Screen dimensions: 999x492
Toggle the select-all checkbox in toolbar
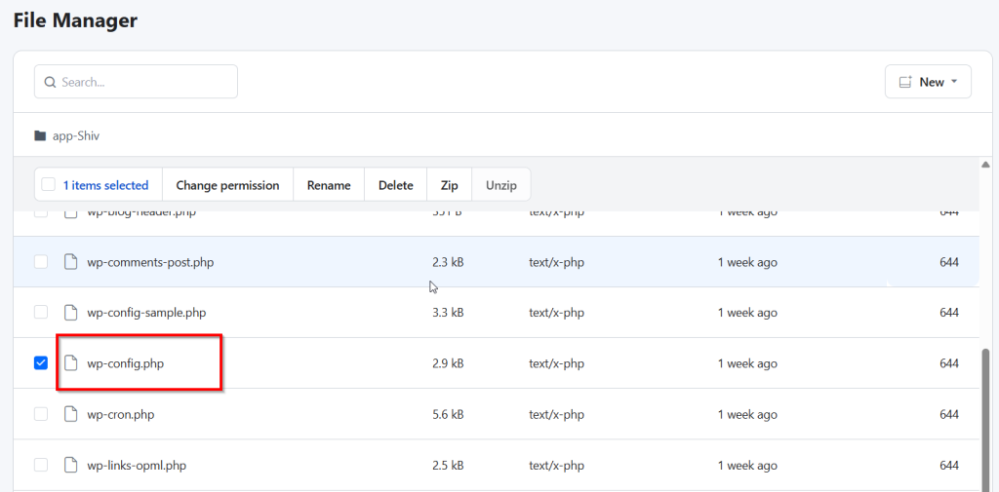coord(49,185)
